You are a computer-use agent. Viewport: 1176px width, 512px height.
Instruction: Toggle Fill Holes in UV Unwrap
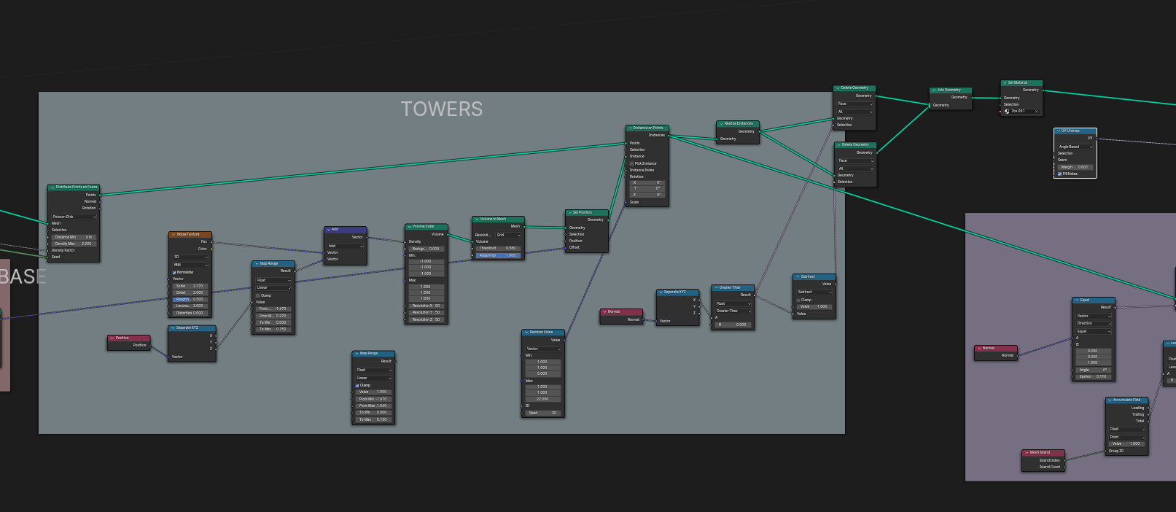coord(1060,174)
